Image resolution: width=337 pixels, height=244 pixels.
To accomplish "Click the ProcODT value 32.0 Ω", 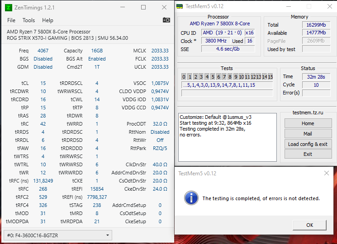I will 160,124.
